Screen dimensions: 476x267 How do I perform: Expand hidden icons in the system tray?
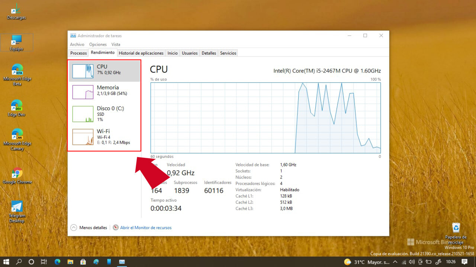(x=395, y=262)
